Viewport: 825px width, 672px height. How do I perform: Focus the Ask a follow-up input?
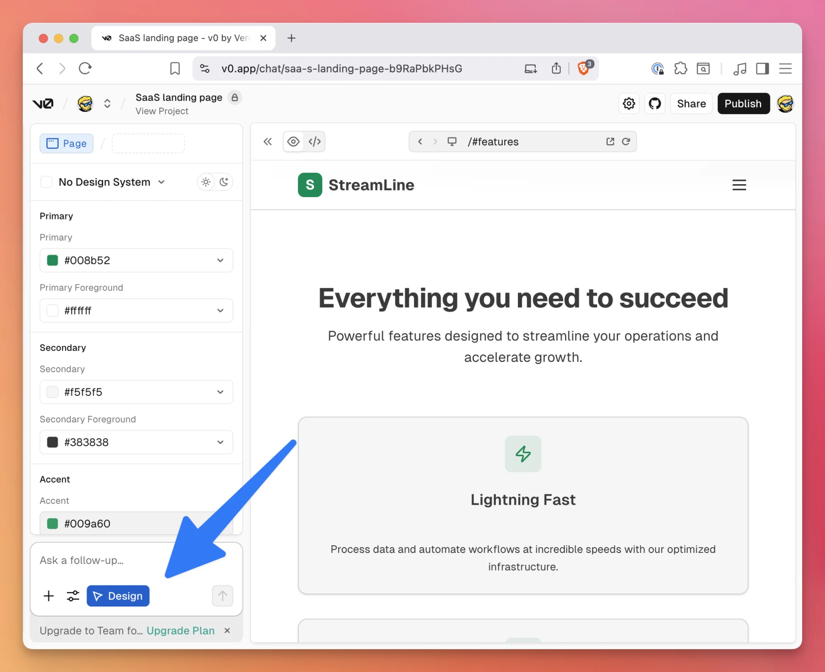point(136,561)
